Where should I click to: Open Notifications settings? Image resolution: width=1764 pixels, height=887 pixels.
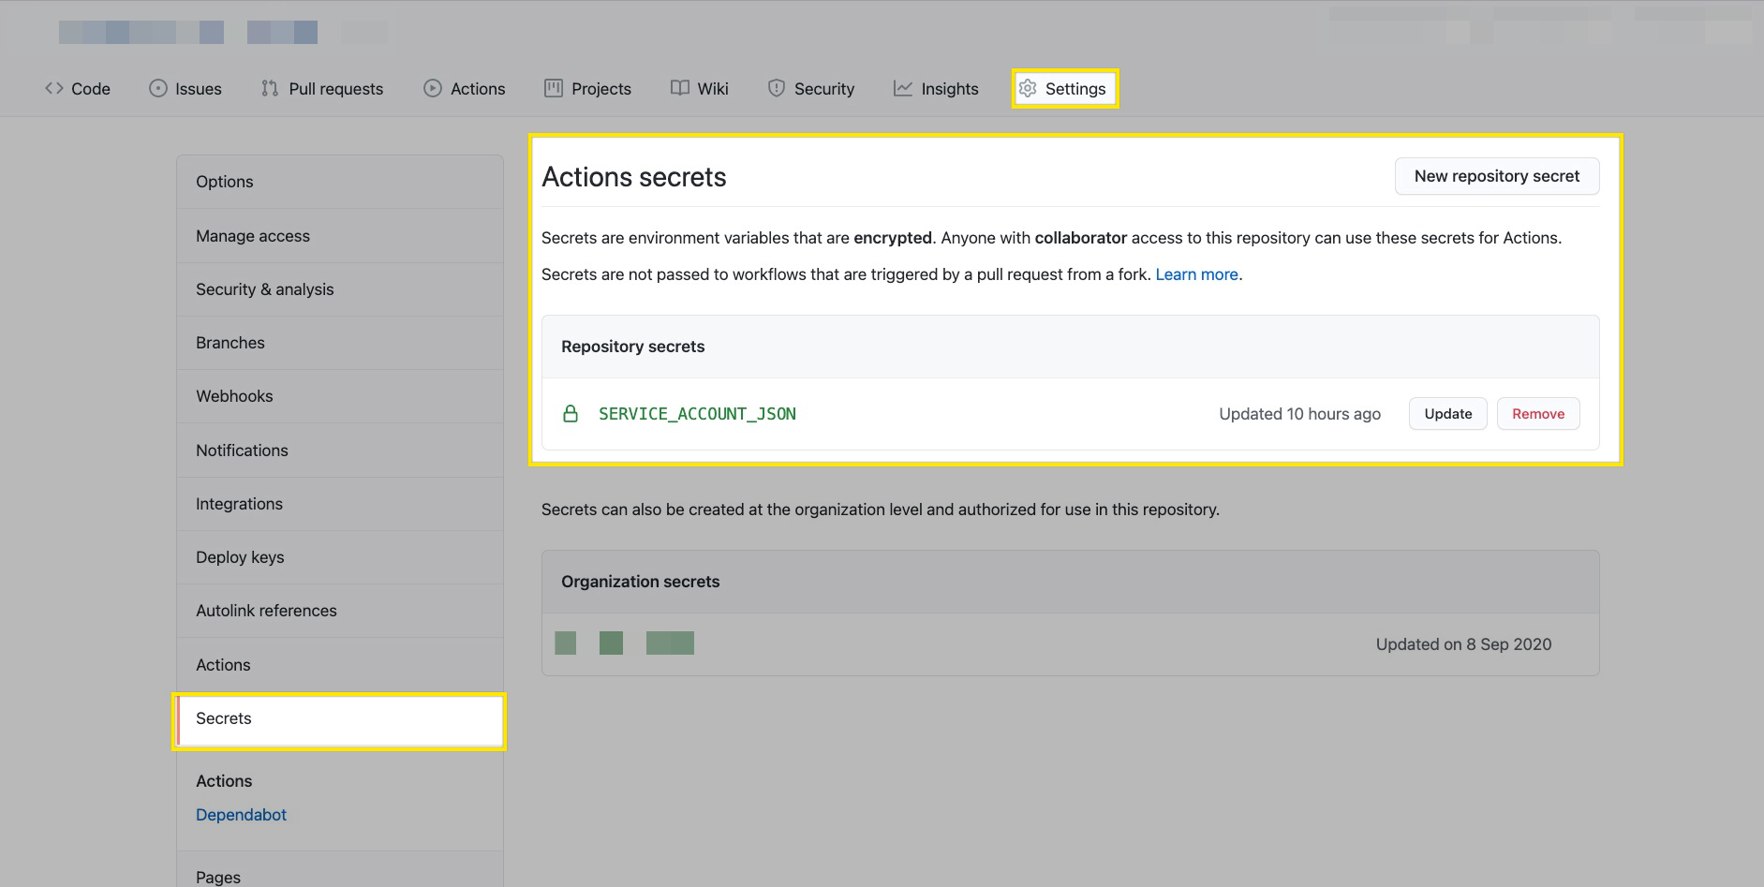tap(340, 451)
